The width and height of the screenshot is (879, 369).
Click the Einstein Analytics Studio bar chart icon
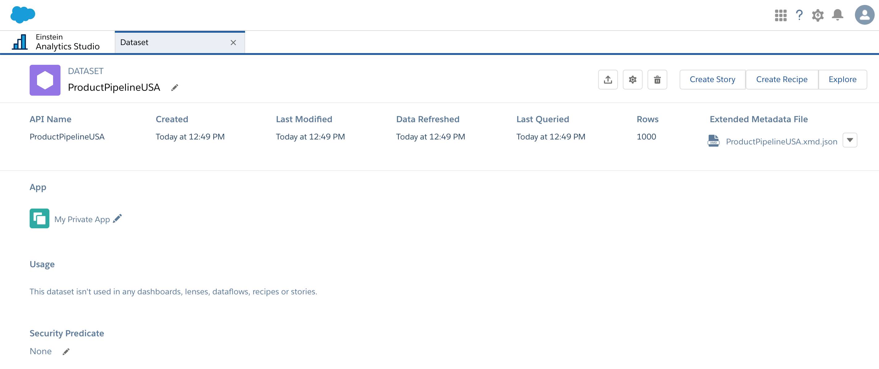(x=20, y=42)
